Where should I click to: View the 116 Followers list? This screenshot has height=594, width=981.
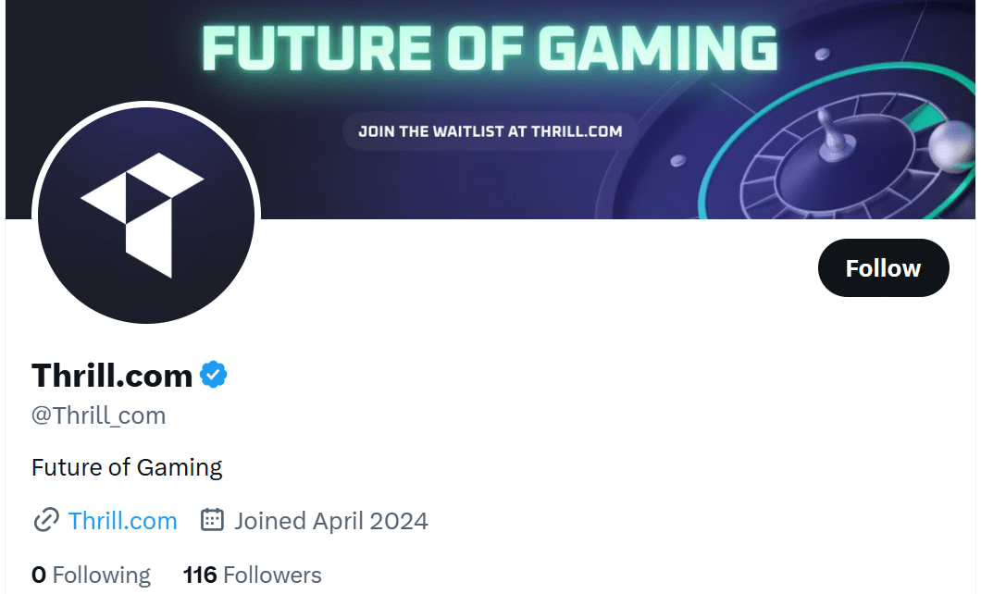coord(252,574)
